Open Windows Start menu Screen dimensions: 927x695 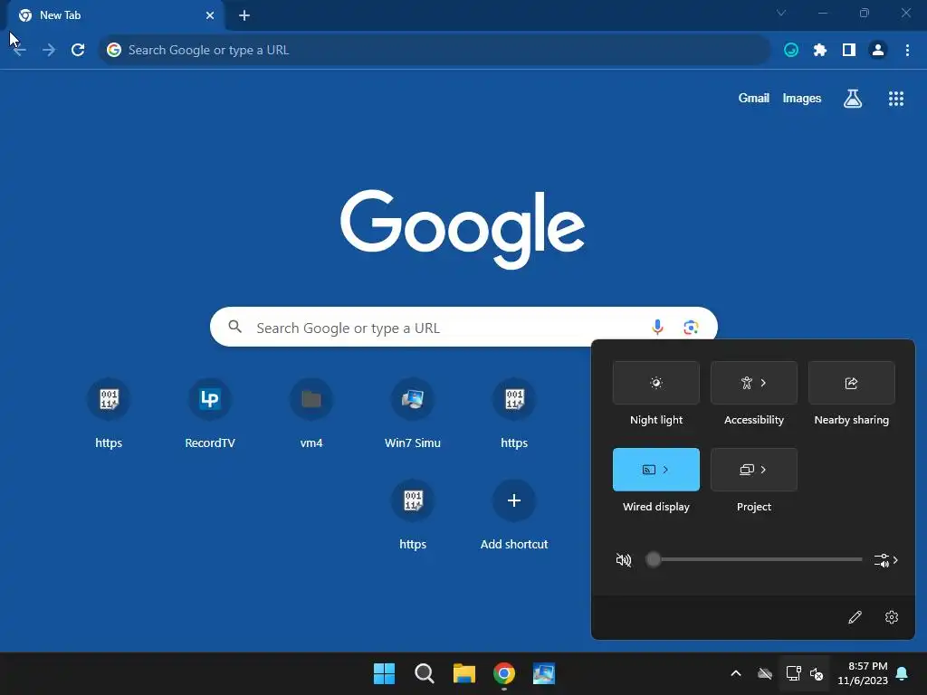click(384, 673)
